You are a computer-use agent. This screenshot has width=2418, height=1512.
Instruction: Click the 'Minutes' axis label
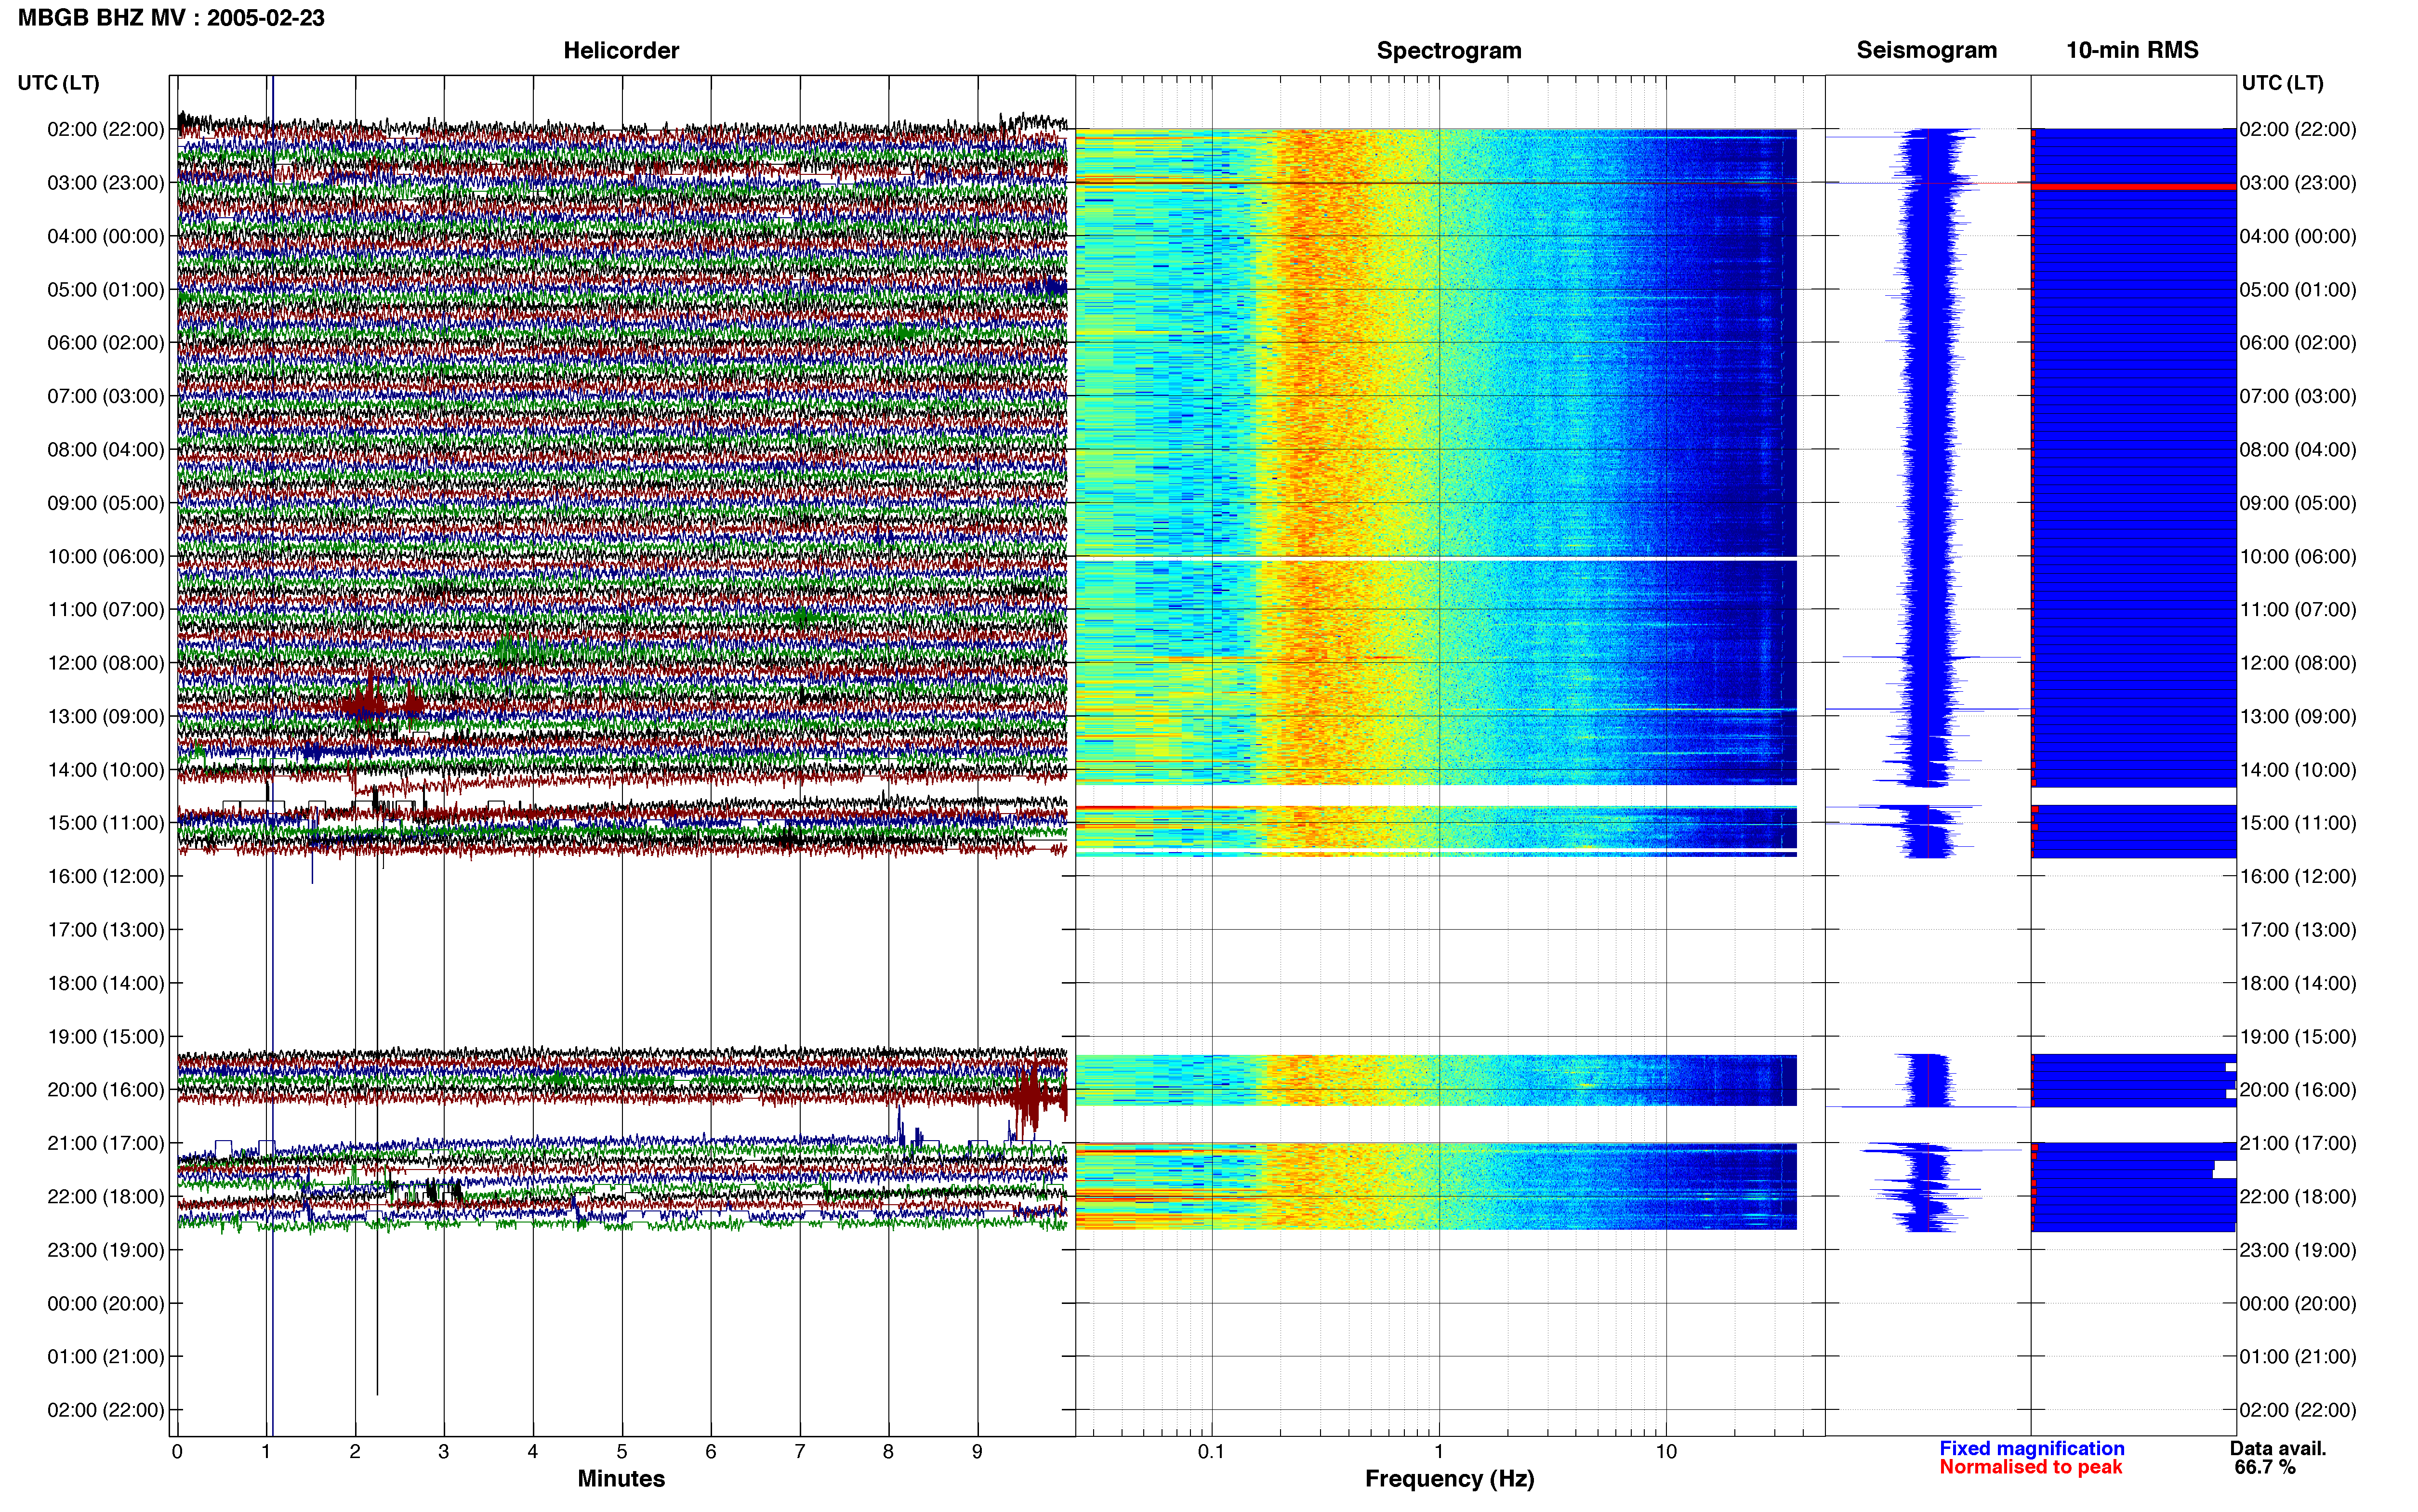[x=621, y=1479]
